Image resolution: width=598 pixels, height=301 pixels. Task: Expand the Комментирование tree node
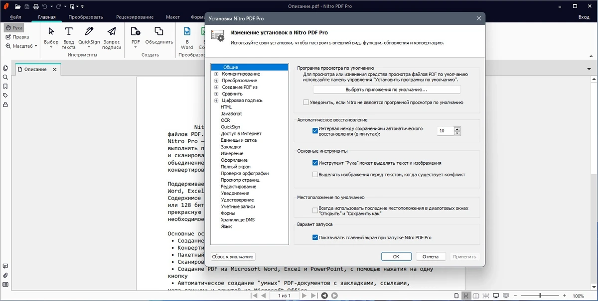point(216,74)
